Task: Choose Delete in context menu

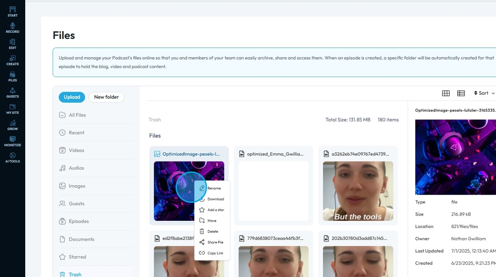Action: point(212,231)
